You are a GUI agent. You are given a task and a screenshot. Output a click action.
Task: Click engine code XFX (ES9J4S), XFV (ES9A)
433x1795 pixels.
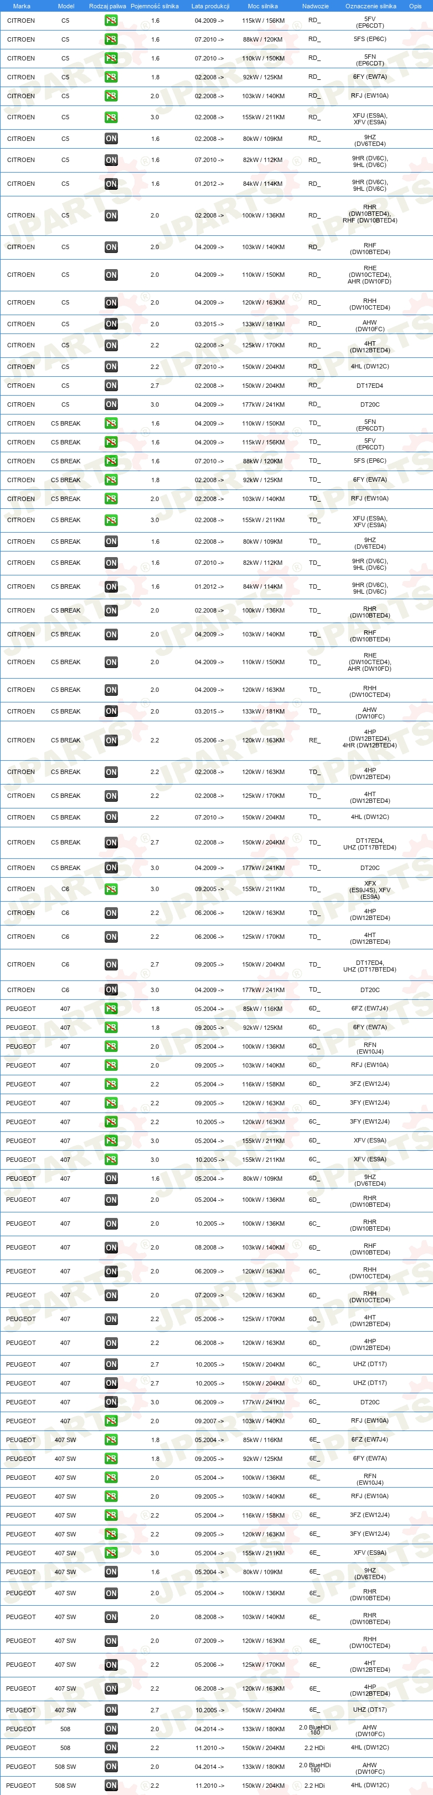(x=370, y=890)
